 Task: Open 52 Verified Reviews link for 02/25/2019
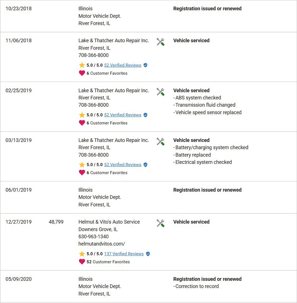(123, 115)
